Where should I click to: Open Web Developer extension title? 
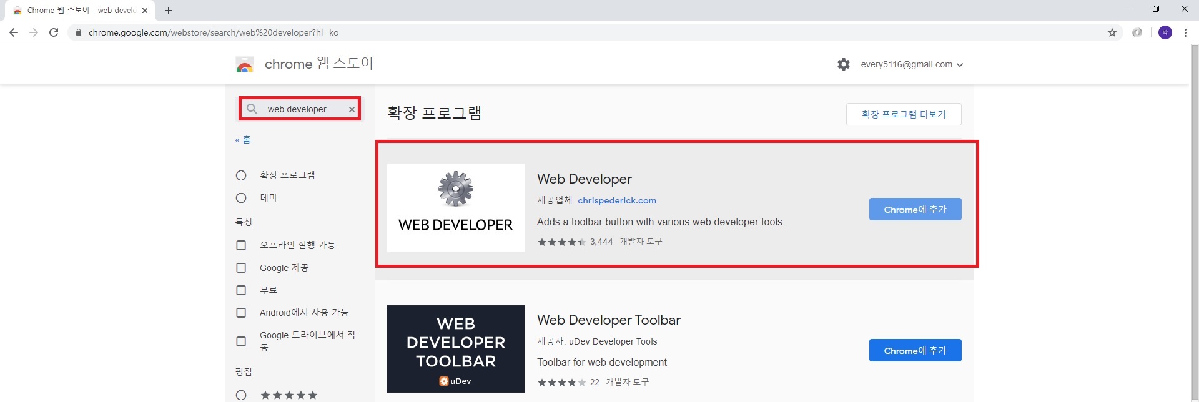585,179
